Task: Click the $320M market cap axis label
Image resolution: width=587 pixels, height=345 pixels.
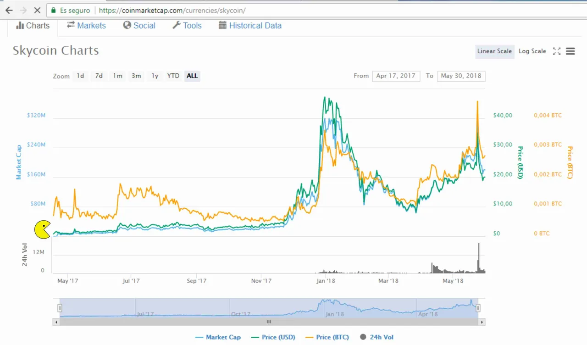Action: click(36, 115)
